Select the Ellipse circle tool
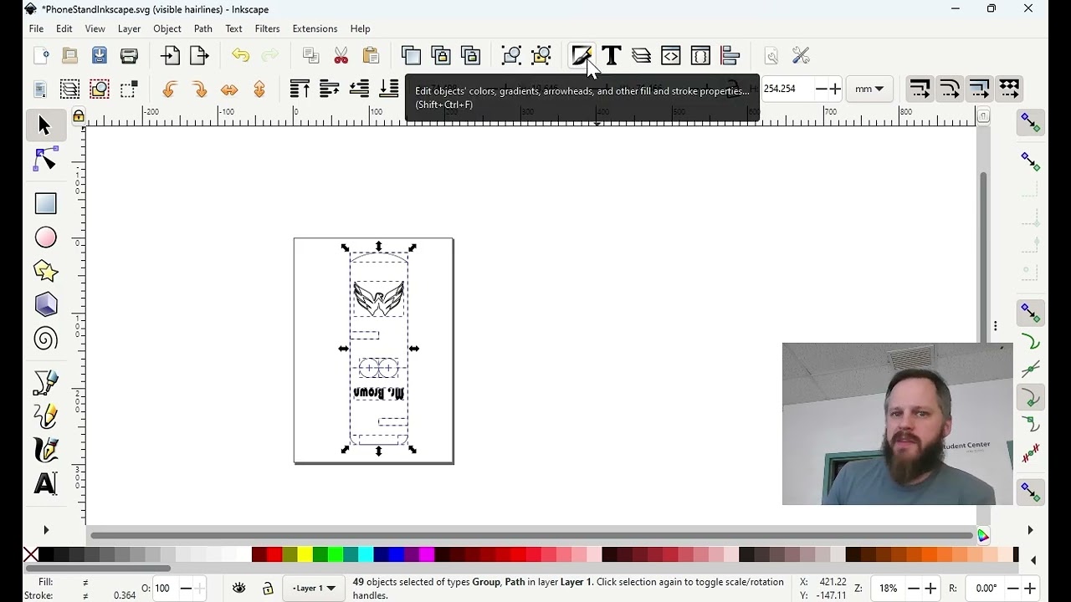This screenshot has width=1071, height=602. [x=45, y=237]
